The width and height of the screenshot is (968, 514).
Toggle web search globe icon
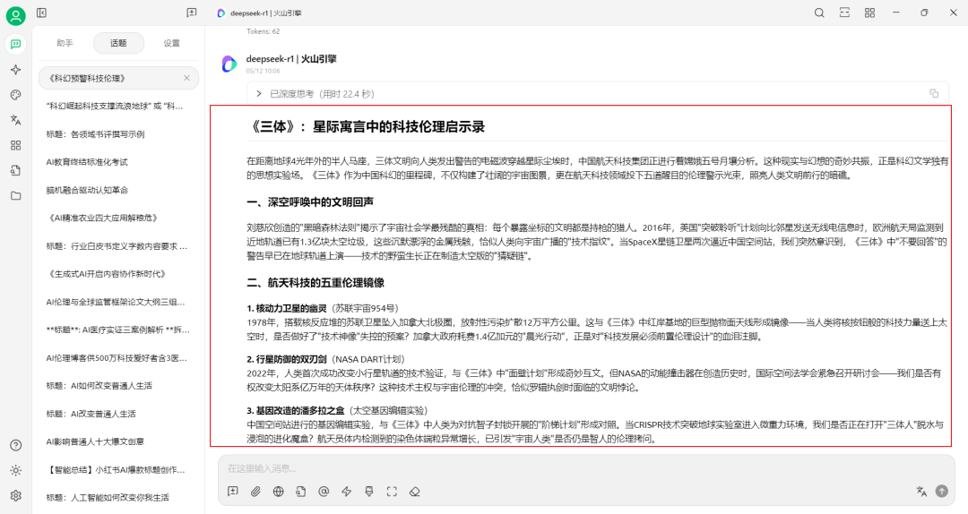[x=279, y=492]
